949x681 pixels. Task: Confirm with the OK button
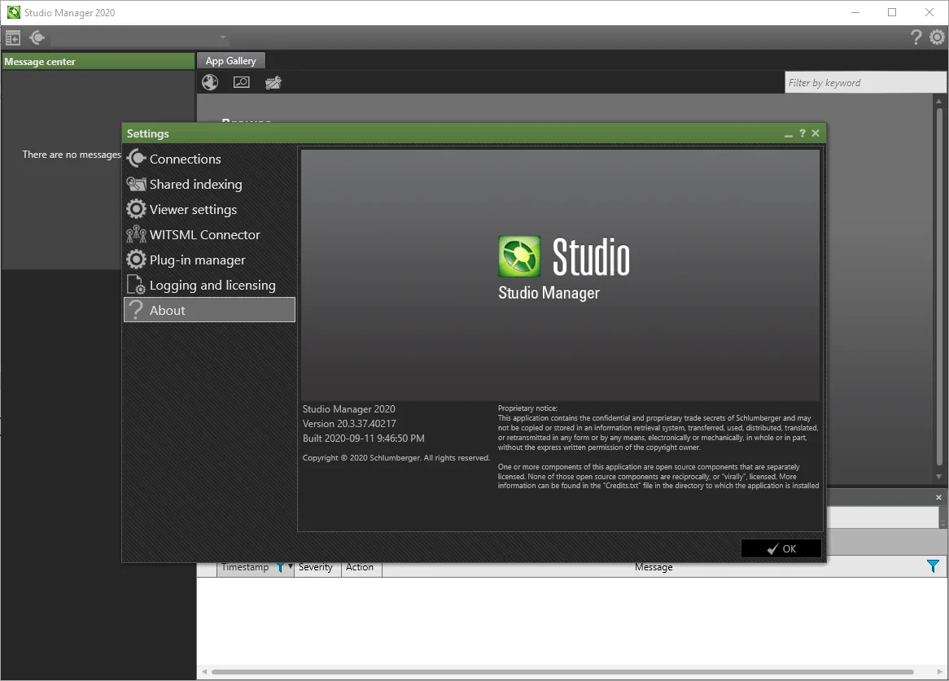click(x=781, y=548)
